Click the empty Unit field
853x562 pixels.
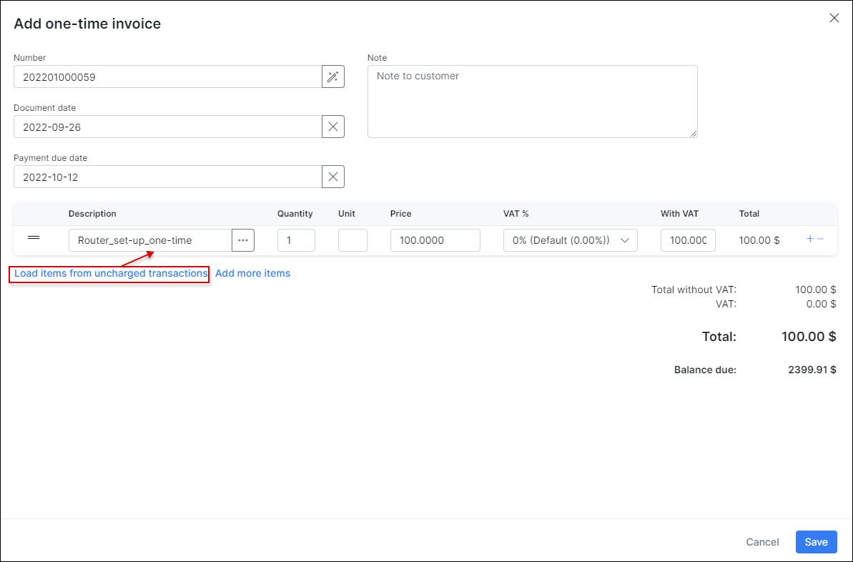coord(352,240)
